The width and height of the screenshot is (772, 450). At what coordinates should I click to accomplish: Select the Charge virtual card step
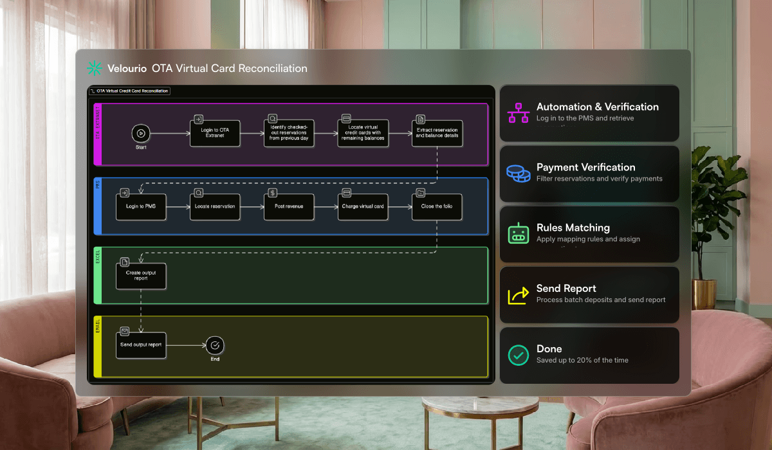click(x=363, y=206)
